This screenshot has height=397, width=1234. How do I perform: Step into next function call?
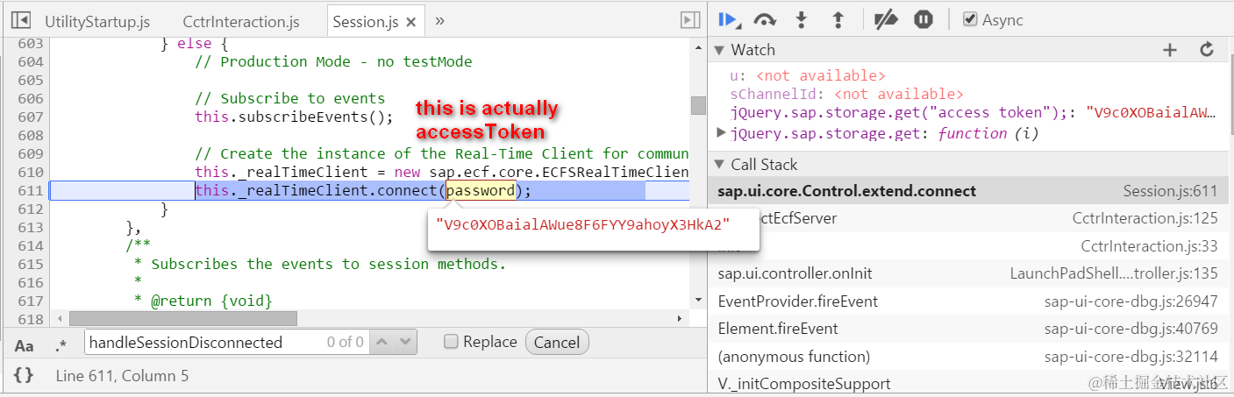coord(801,20)
